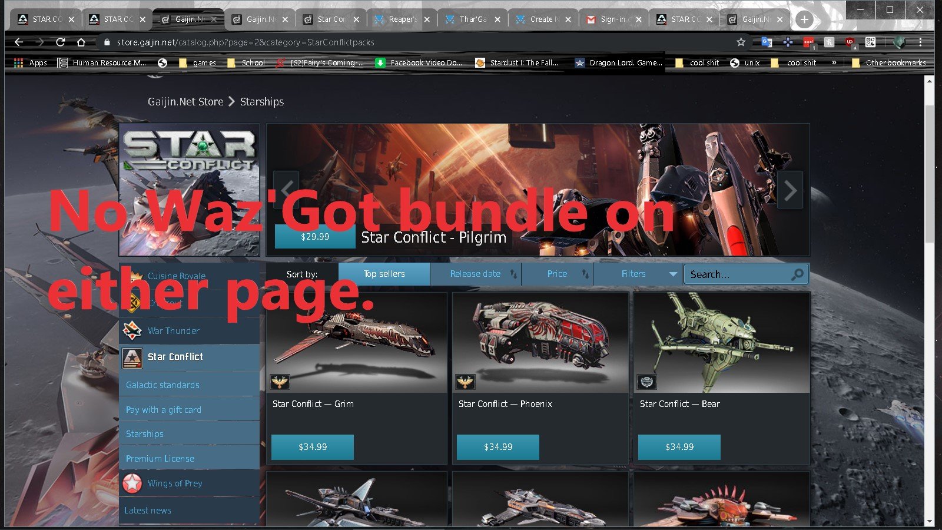Open Gaijin.Net Store breadcrumb link
The width and height of the screenshot is (942, 530).
pyautogui.click(x=185, y=102)
